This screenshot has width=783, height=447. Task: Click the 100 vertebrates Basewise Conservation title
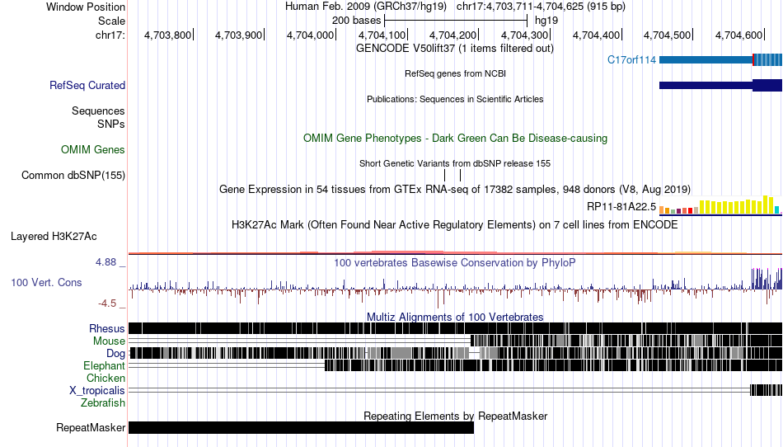click(x=455, y=263)
